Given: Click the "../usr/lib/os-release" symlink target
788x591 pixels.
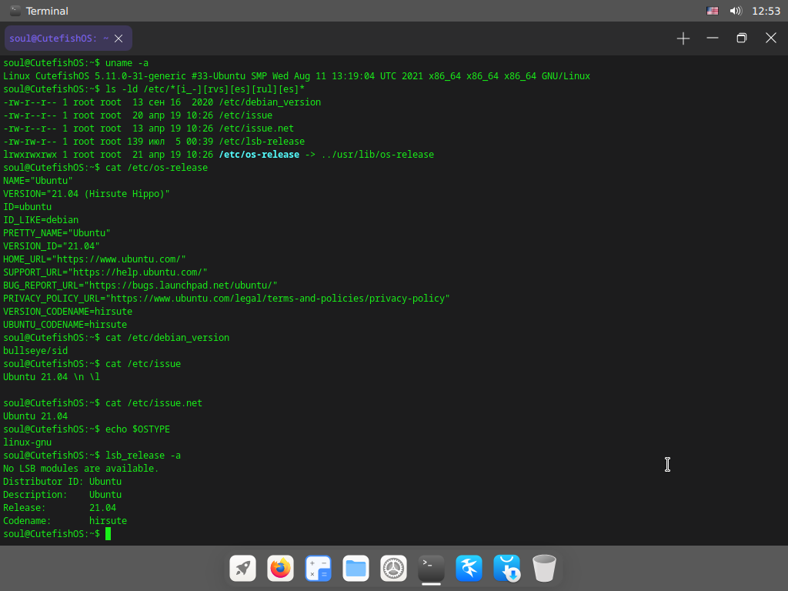Looking at the screenshot, I should [377, 154].
